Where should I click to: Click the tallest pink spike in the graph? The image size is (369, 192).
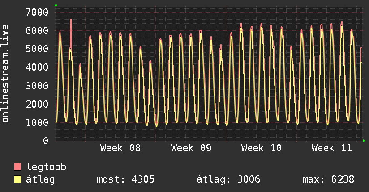[x=71, y=21]
